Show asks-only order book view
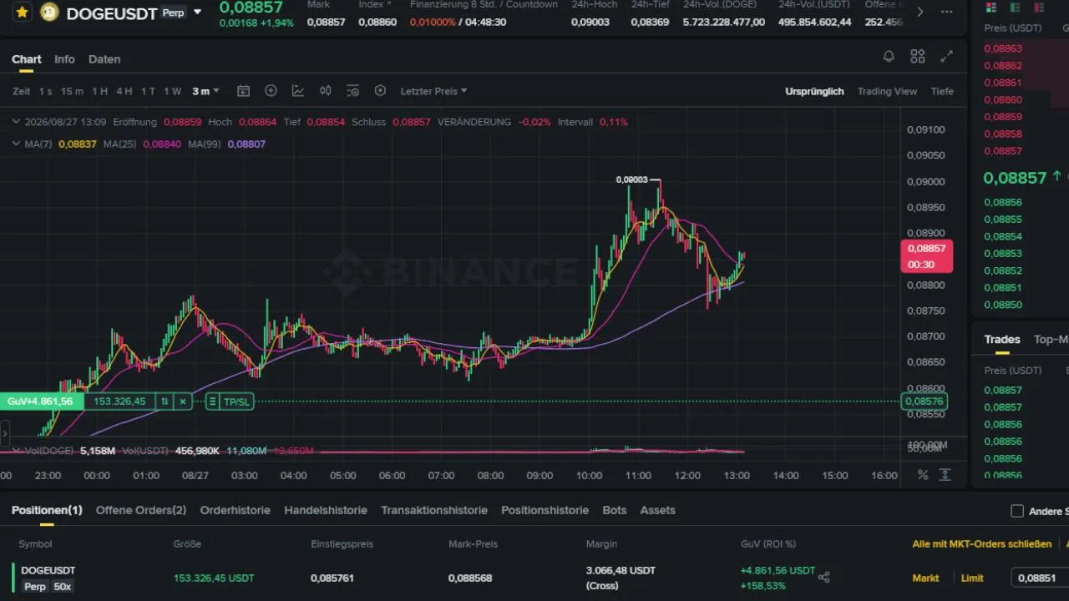Image resolution: width=1069 pixels, height=601 pixels. pyautogui.click(x=1040, y=8)
